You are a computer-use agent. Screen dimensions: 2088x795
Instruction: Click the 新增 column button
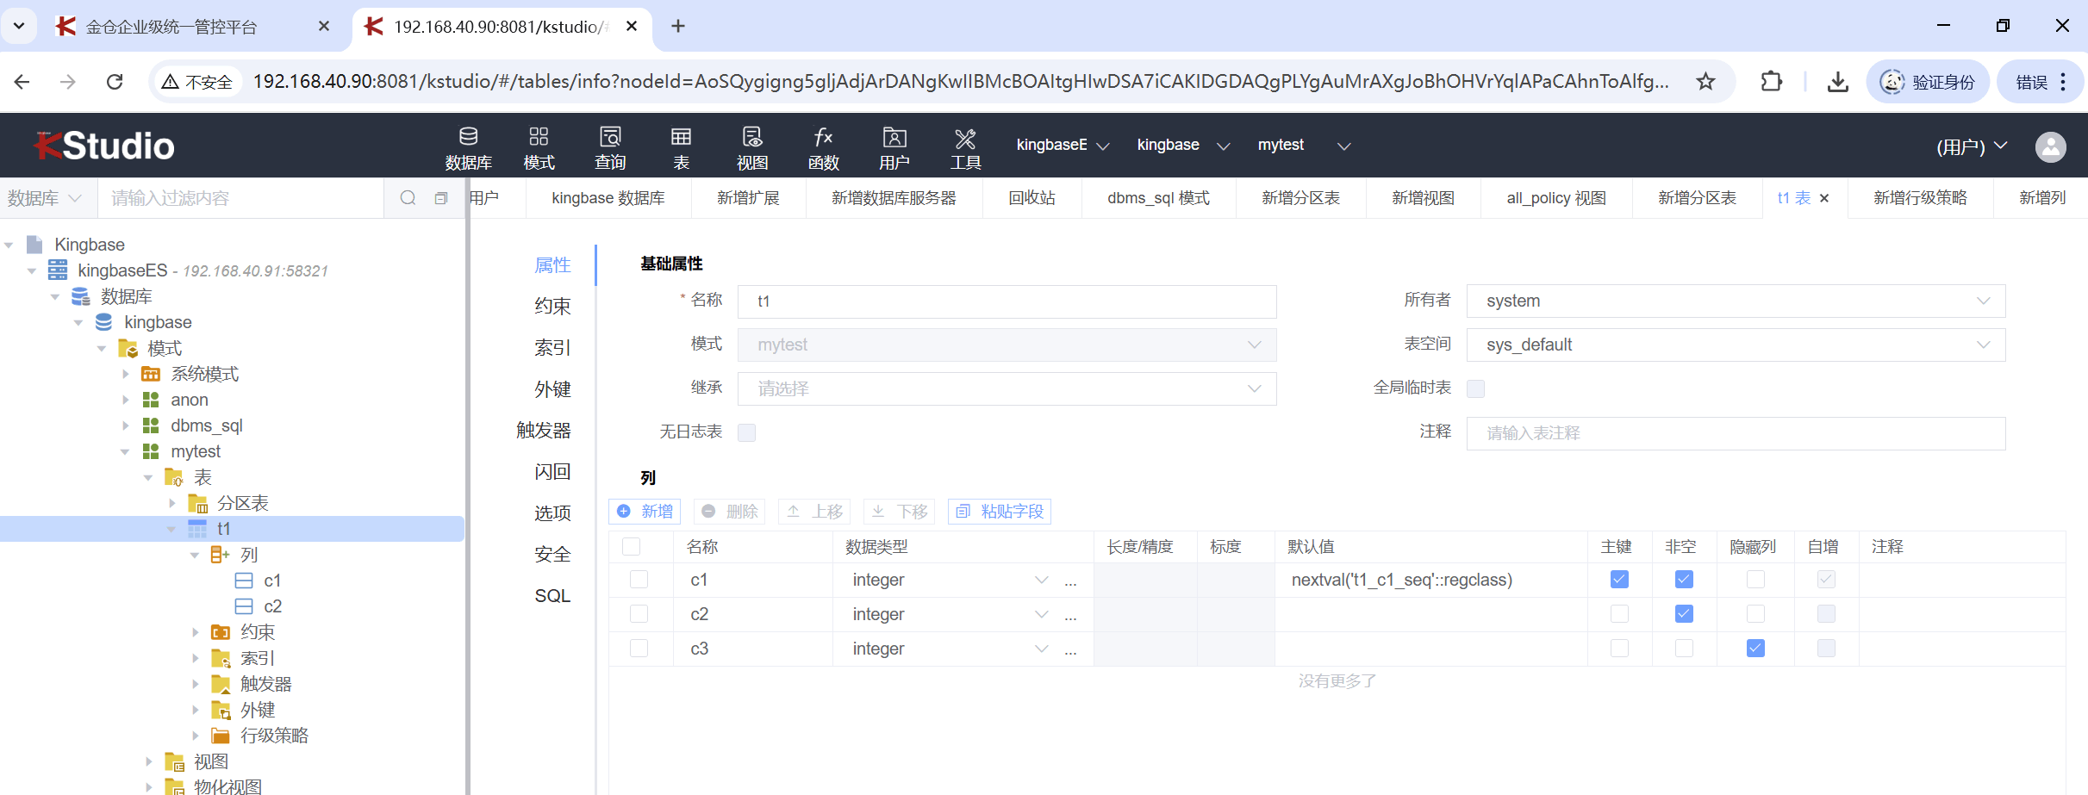[x=645, y=512]
